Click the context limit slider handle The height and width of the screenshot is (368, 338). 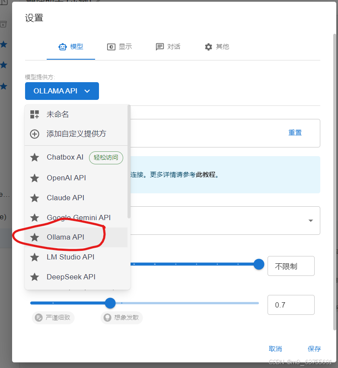[259, 264]
